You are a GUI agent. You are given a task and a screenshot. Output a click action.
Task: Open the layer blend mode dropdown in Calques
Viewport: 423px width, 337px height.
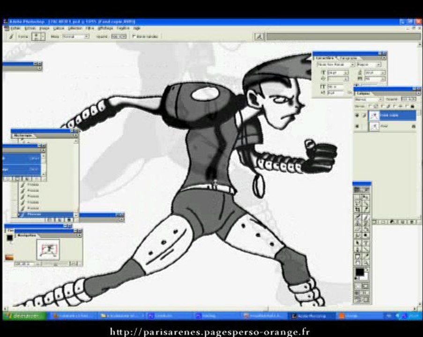369,100
